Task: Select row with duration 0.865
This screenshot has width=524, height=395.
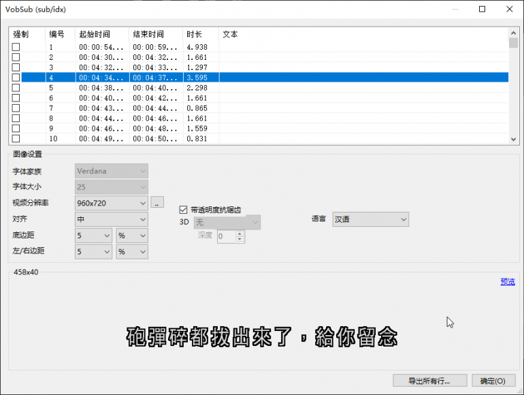Action: coord(259,108)
